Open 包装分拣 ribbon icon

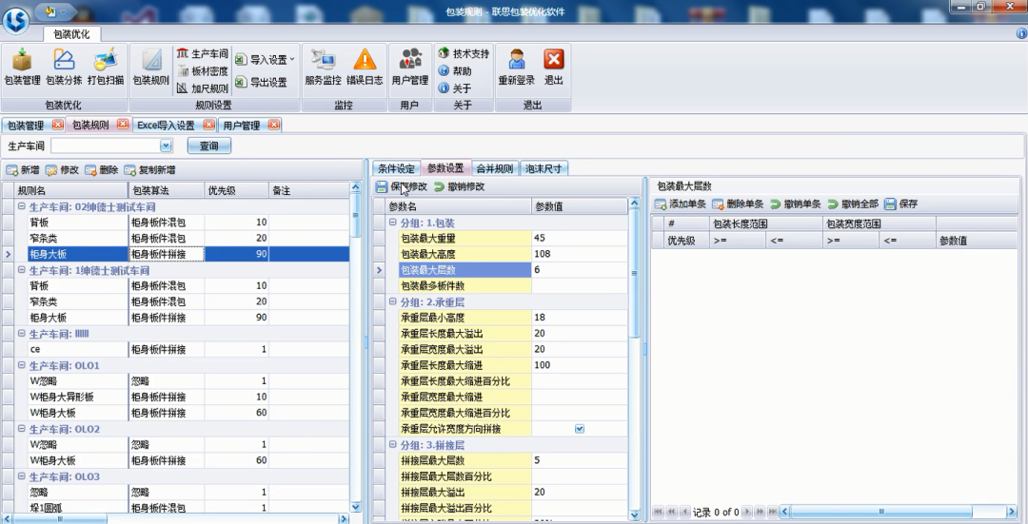pos(64,68)
